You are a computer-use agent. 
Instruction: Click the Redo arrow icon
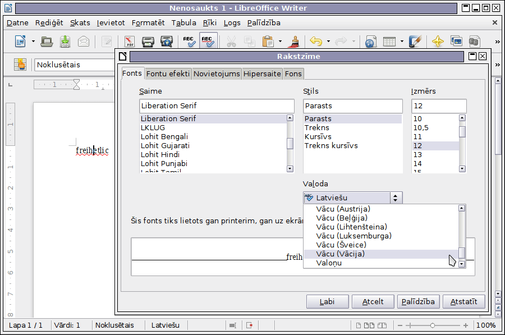[341, 41]
